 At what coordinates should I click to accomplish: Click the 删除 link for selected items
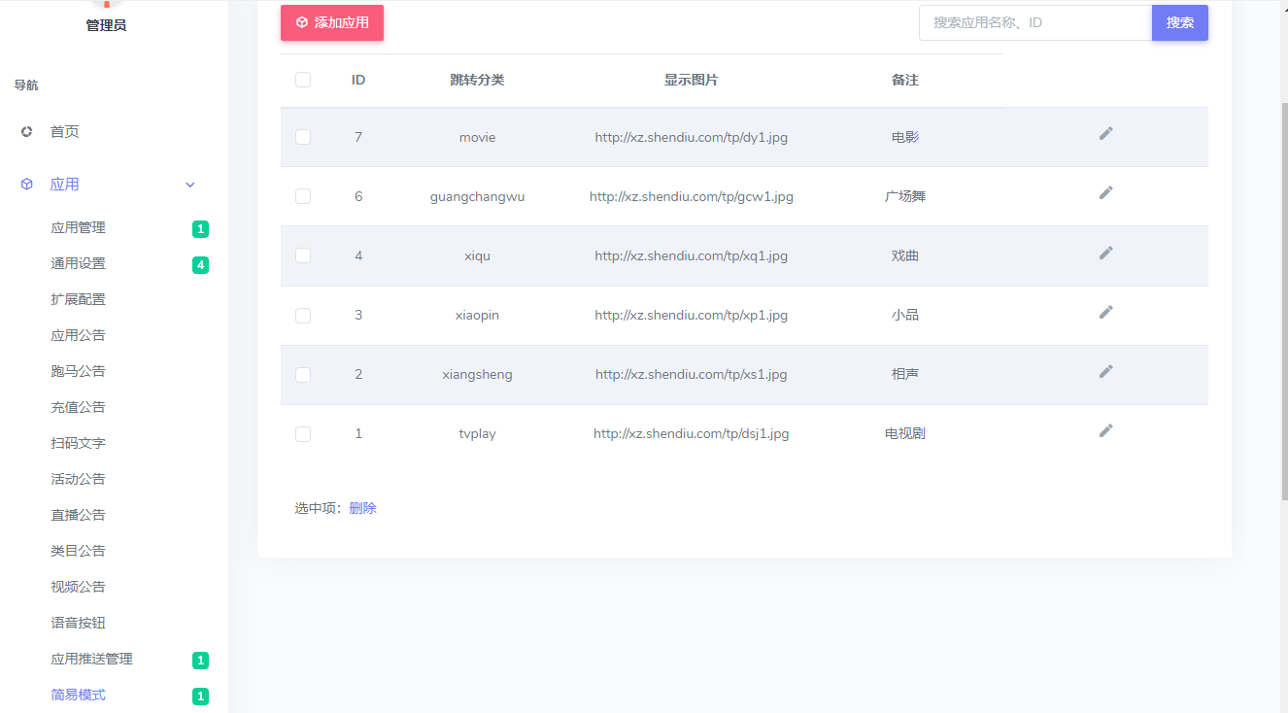pos(362,508)
